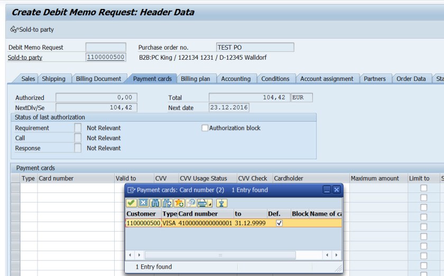Image resolution: width=444 pixels, height=276 pixels.
Task: Click the Requirement status box
Action: (x=78, y=128)
